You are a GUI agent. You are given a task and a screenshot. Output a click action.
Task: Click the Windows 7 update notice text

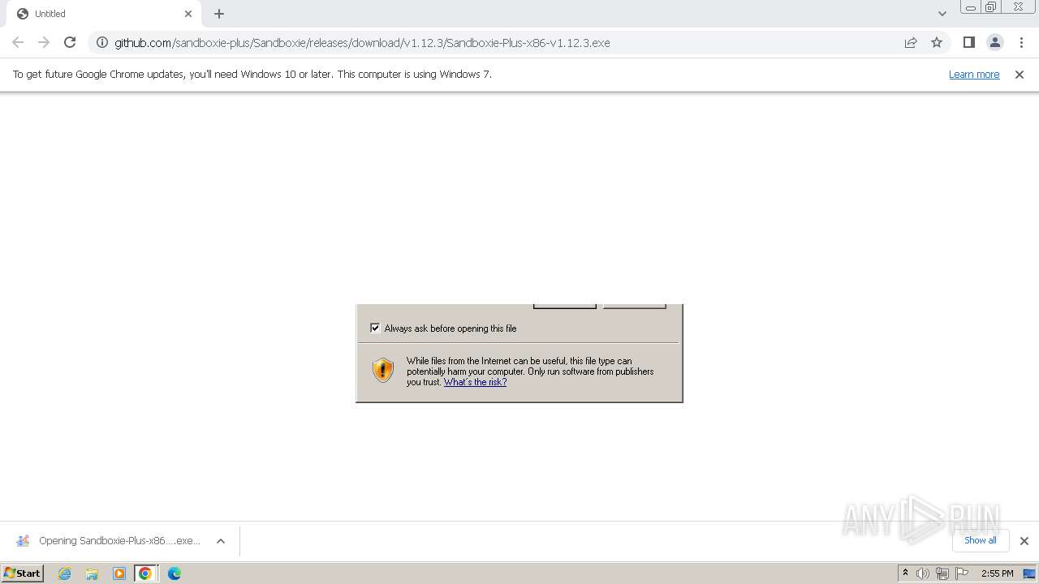click(252, 74)
